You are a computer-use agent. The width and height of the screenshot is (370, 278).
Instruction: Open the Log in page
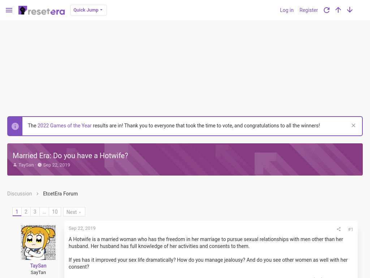[287, 10]
